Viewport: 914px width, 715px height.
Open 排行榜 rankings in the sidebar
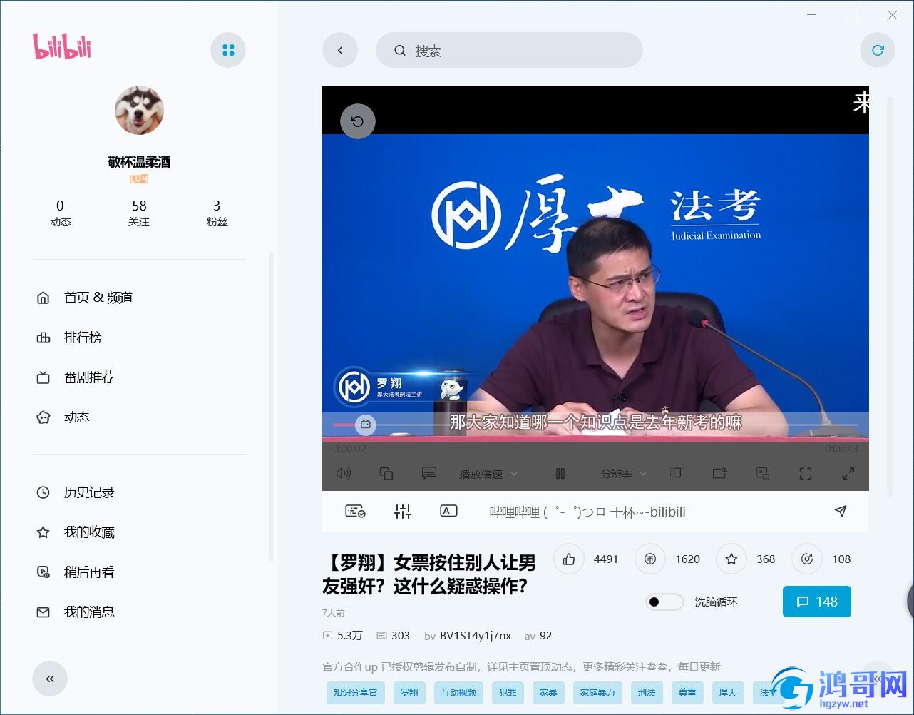coord(83,338)
